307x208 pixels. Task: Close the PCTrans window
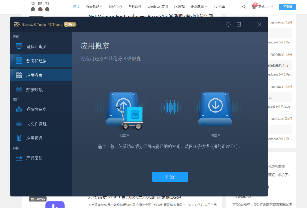[x=259, y=25]
